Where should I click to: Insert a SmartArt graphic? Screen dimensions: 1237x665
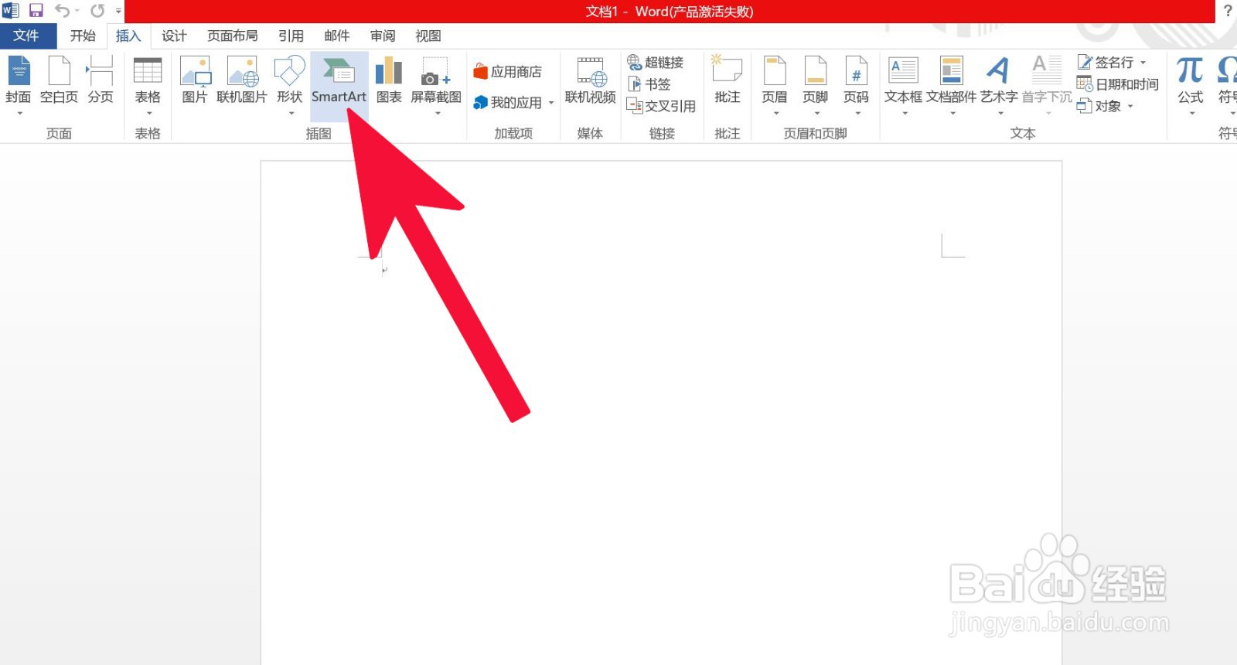coord(339,85)
